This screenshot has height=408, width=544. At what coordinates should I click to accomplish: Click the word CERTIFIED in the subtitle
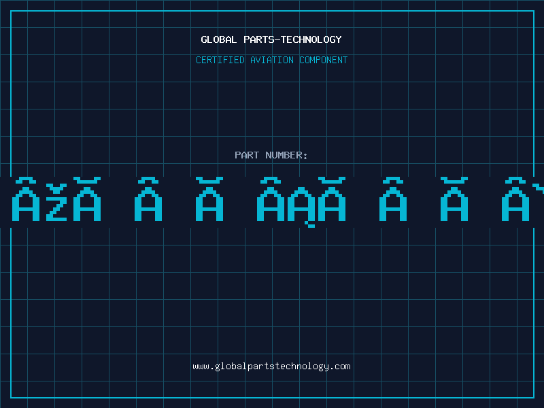click(x=220, y=60)
